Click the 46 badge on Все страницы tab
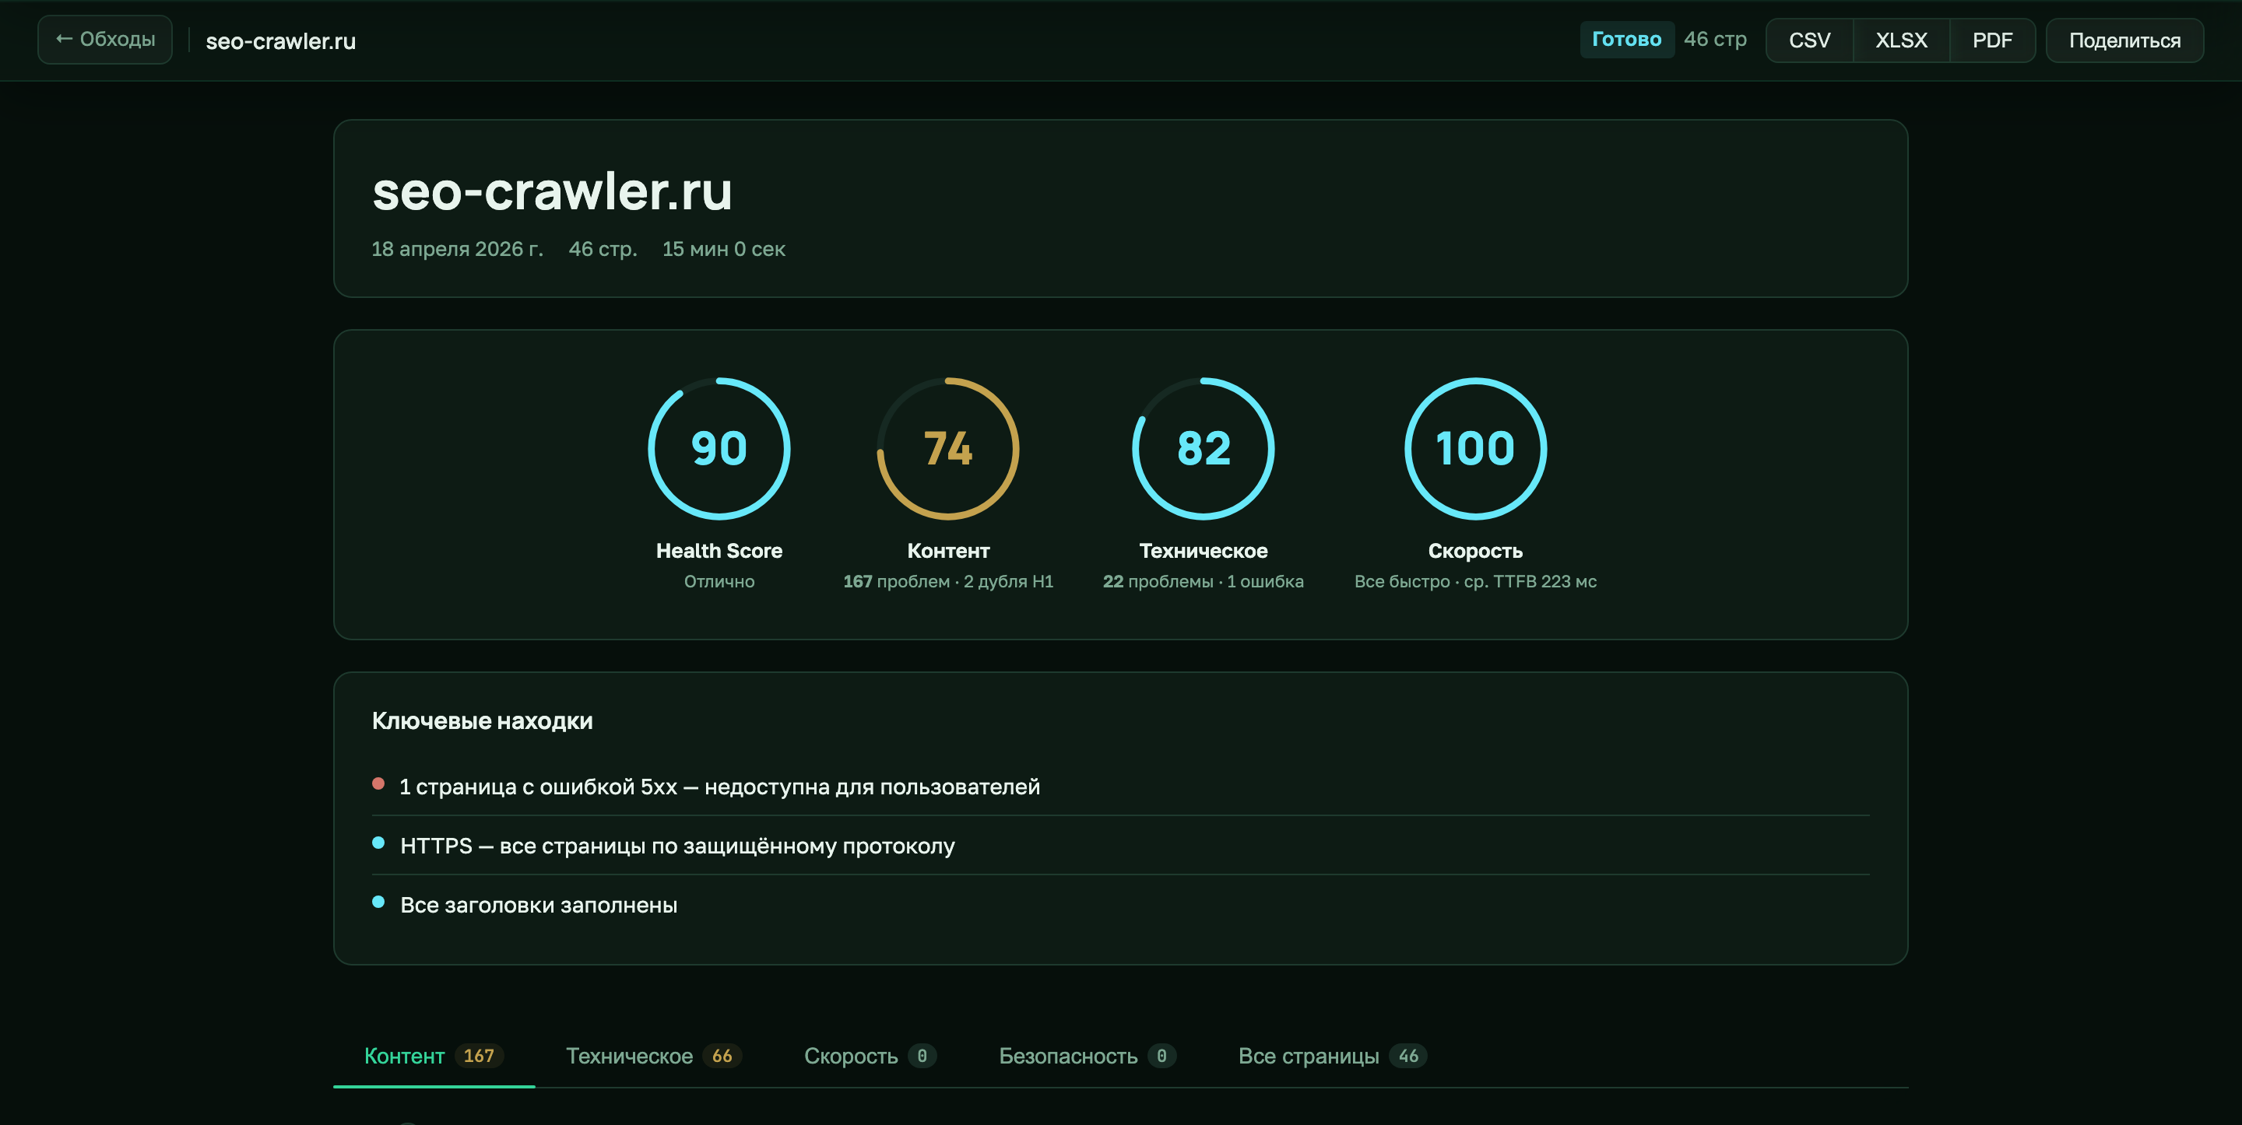Image resolution: width=2242 pixels, height=1125 pixels. point(1408,1056)
